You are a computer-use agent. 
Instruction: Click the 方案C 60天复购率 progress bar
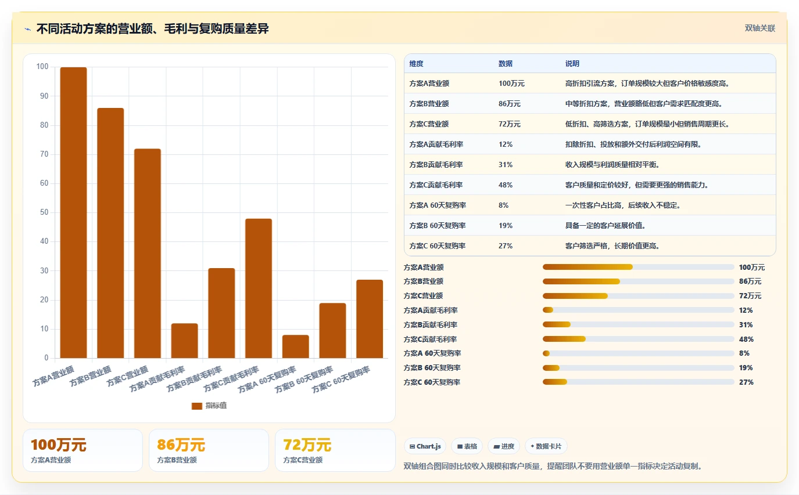point(639,382)
